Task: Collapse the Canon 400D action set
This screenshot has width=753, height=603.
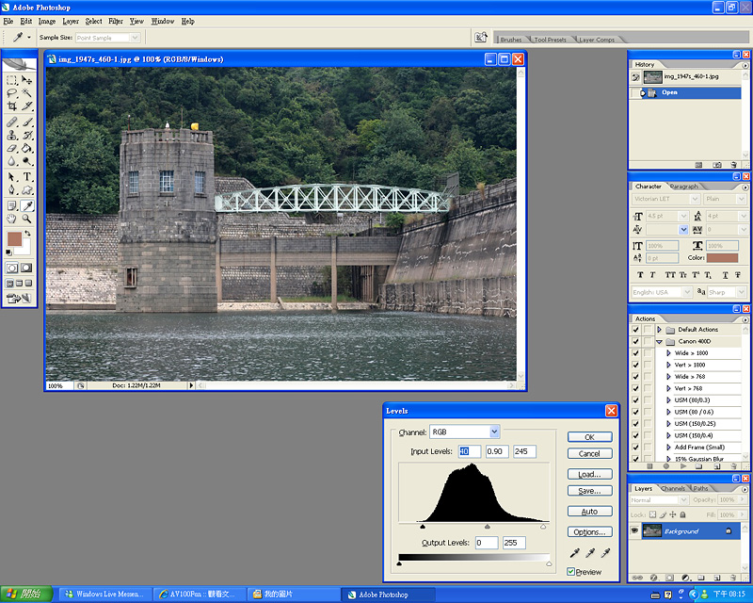Action: tap(660, 341)
